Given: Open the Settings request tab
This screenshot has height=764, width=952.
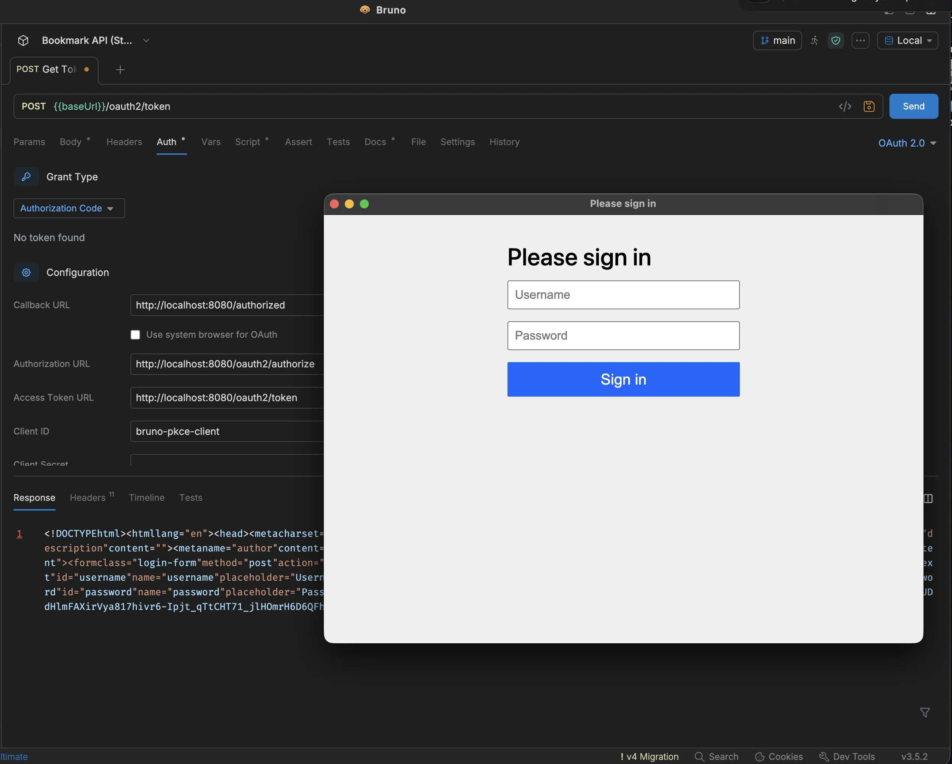Looking at the screenshot, I should point(458,142).
